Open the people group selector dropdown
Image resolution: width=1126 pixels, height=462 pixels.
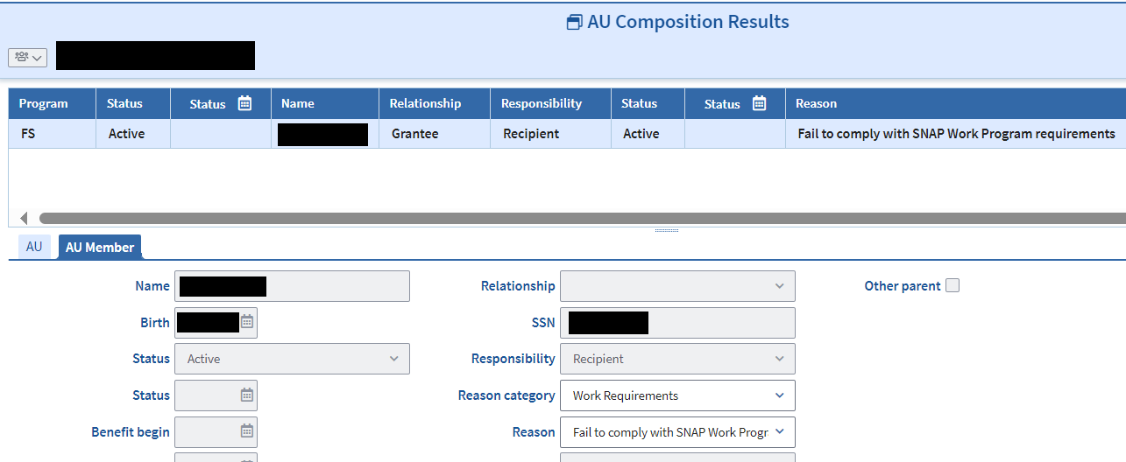coord(27,57)
